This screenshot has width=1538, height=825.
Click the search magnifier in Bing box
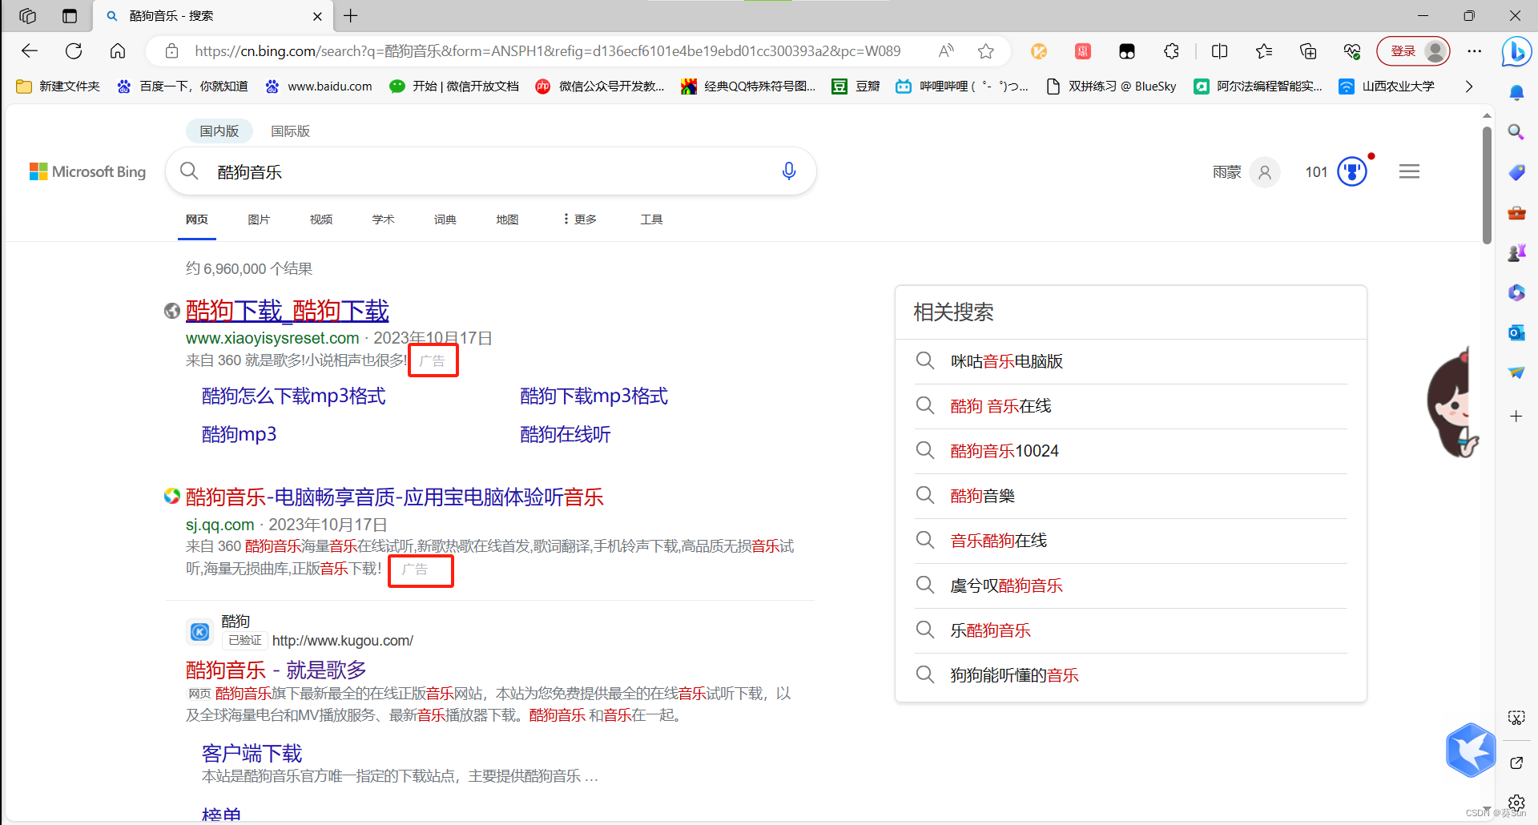pos(189,171)
